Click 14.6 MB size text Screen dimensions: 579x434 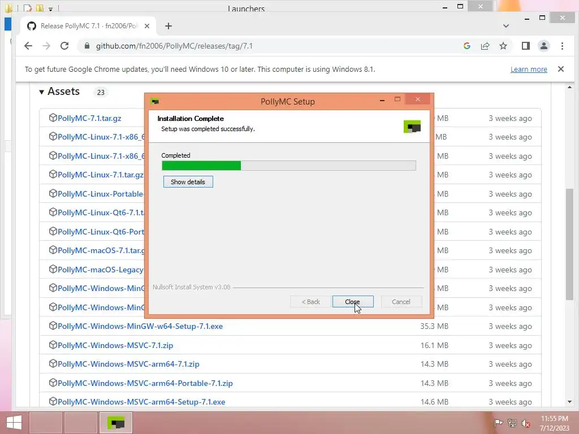[x=434, y=402]
